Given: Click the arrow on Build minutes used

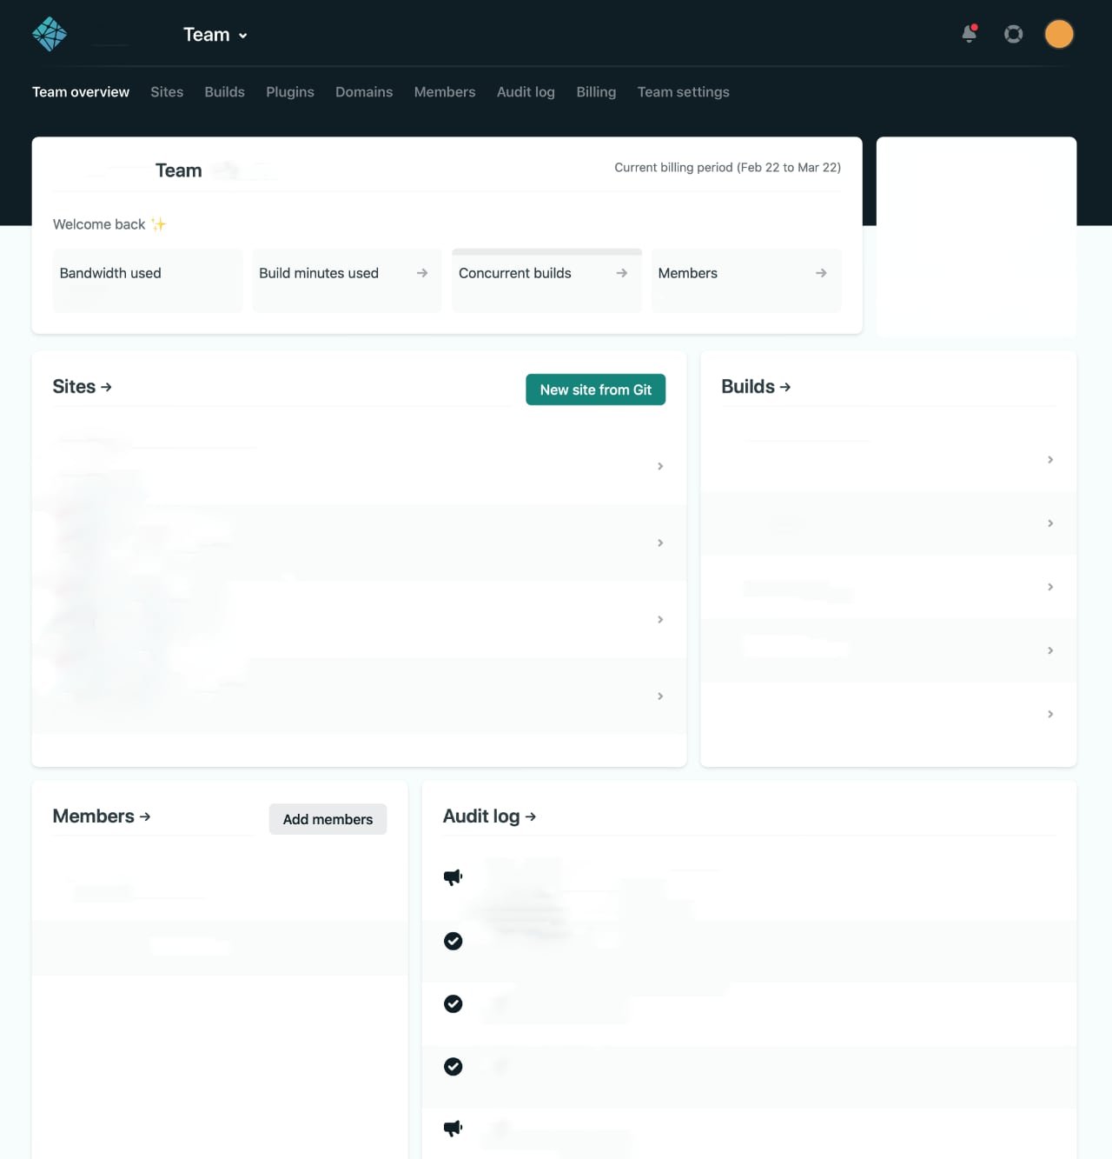Looking at the screenshot, I should [x=422, y=273].
